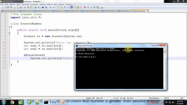Click the taskbar clock showing 8:18 PM

(180, 102)
